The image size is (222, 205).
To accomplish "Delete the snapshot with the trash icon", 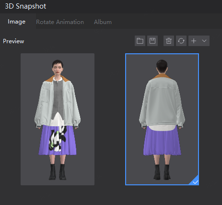I will click(x=169, y=41).
